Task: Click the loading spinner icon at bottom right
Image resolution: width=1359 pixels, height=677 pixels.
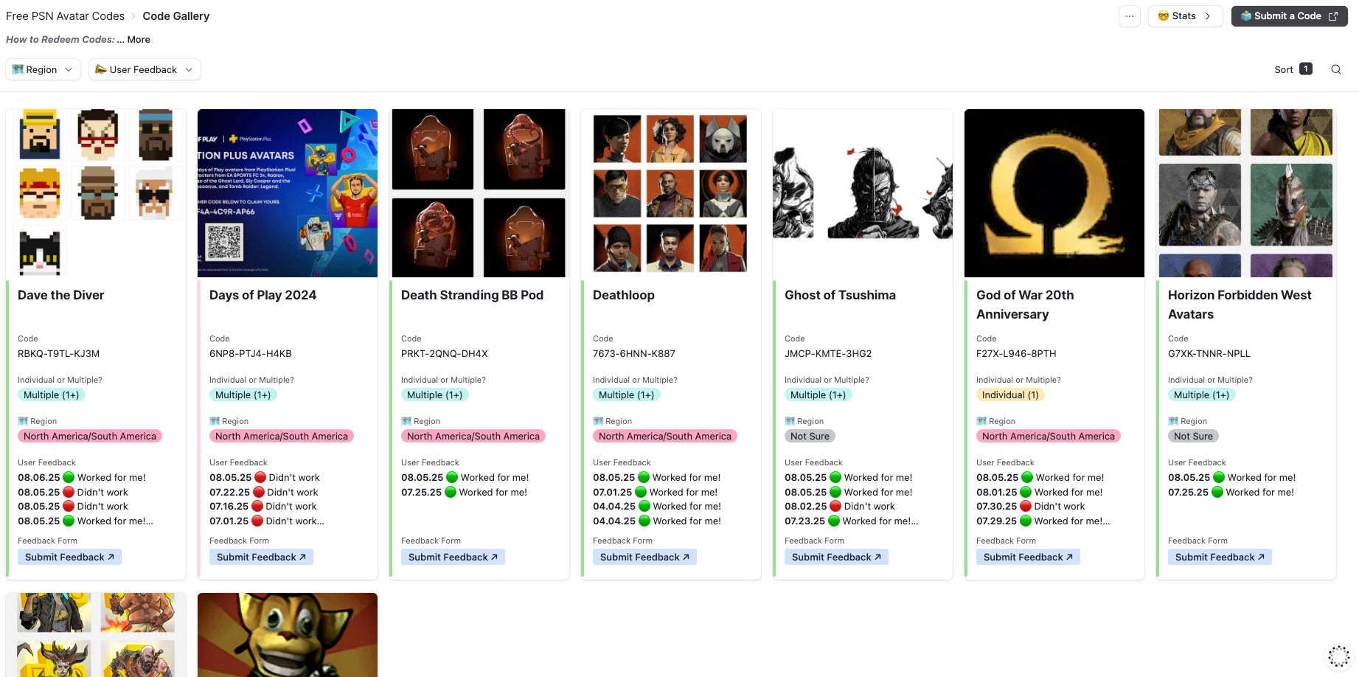Action: click(1338, 656)
